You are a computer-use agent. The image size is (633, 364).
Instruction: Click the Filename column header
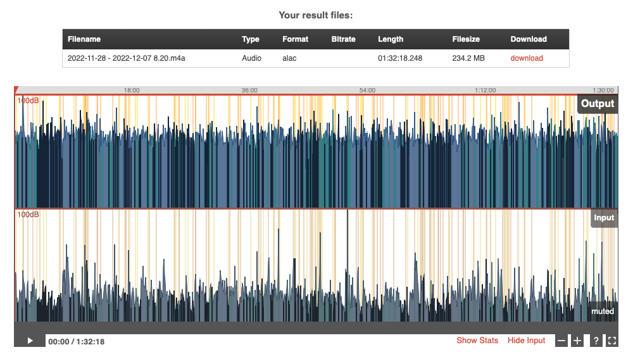tap(84, 39)
